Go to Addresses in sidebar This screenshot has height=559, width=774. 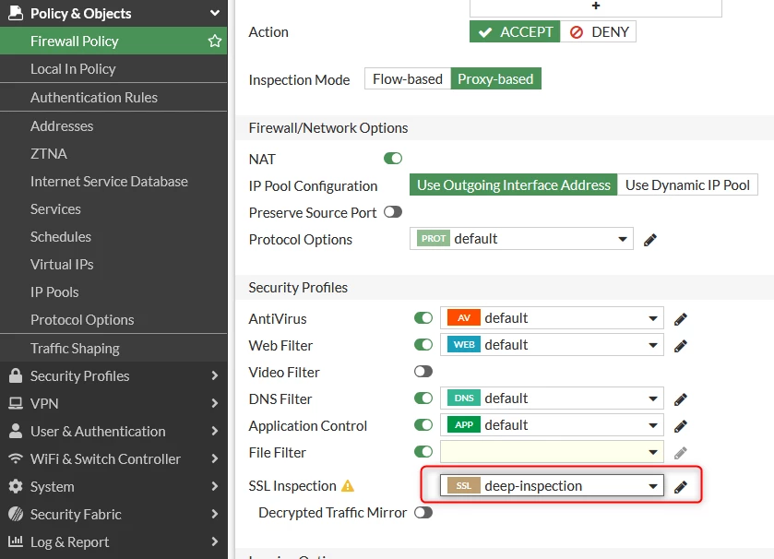pos(113,125)
